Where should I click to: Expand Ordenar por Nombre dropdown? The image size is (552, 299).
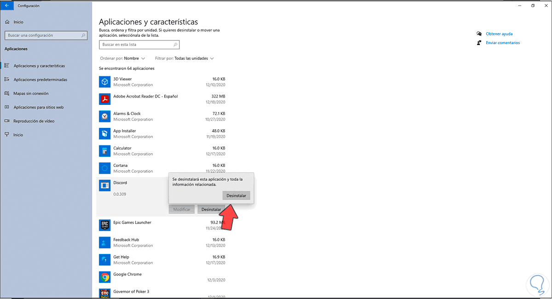pos(122,58)
